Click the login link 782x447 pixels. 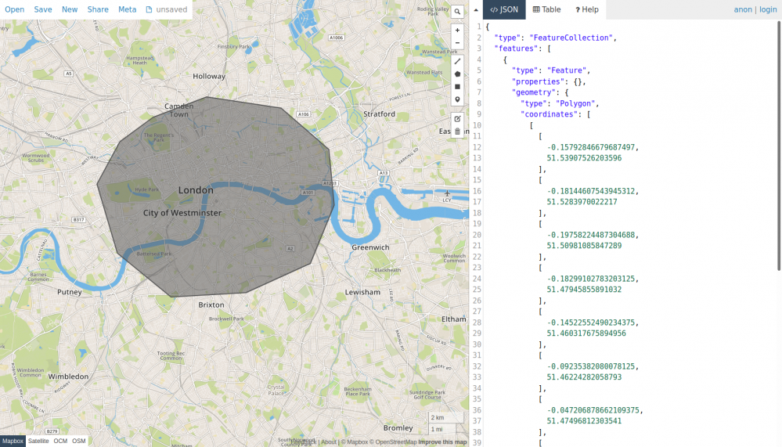point(768,9)
